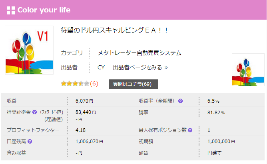Image resolution: width=267 pixels, height=164 pixels.
Task: Open help icon beside 口座残高
Action: click(30, 142)
